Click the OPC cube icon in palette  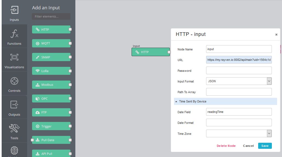tap(37, 99)
